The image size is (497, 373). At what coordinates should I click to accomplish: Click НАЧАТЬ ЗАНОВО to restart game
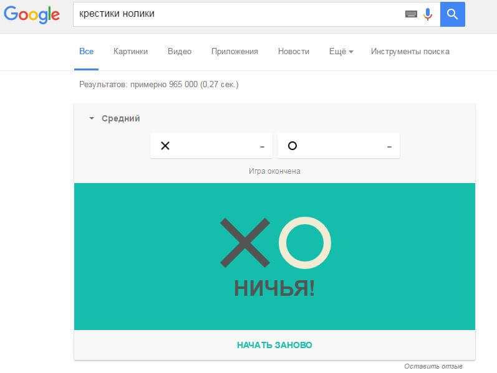coord(274,345)
